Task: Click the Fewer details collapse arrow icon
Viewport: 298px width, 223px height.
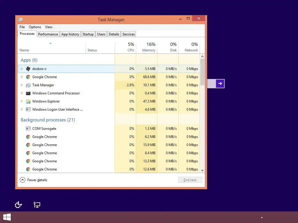Action: click(x=22, y=180)
